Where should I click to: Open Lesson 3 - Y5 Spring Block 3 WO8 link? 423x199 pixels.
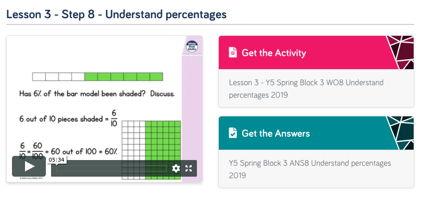[306, 88]
